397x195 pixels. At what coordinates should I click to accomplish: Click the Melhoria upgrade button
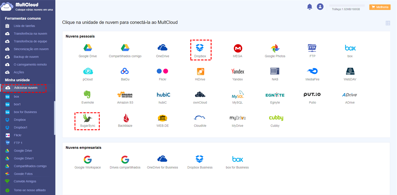380,7
